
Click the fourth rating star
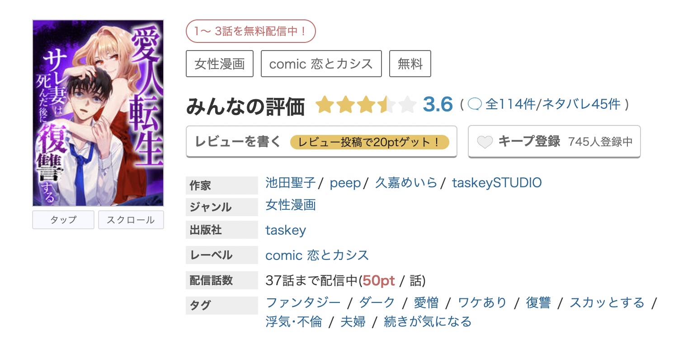click(385, 104)
